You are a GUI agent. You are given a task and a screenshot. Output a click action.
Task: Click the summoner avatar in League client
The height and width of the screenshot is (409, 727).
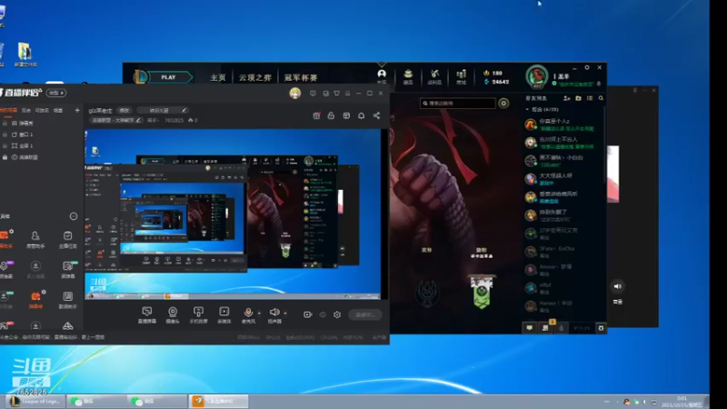[537, 76]
